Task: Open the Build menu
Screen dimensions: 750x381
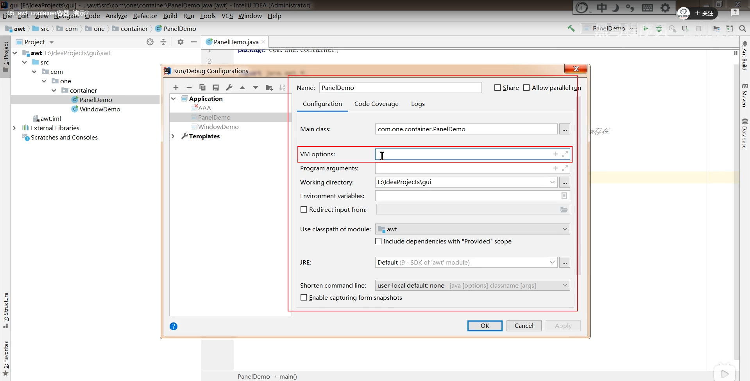Action: click(x=170, y=16)
